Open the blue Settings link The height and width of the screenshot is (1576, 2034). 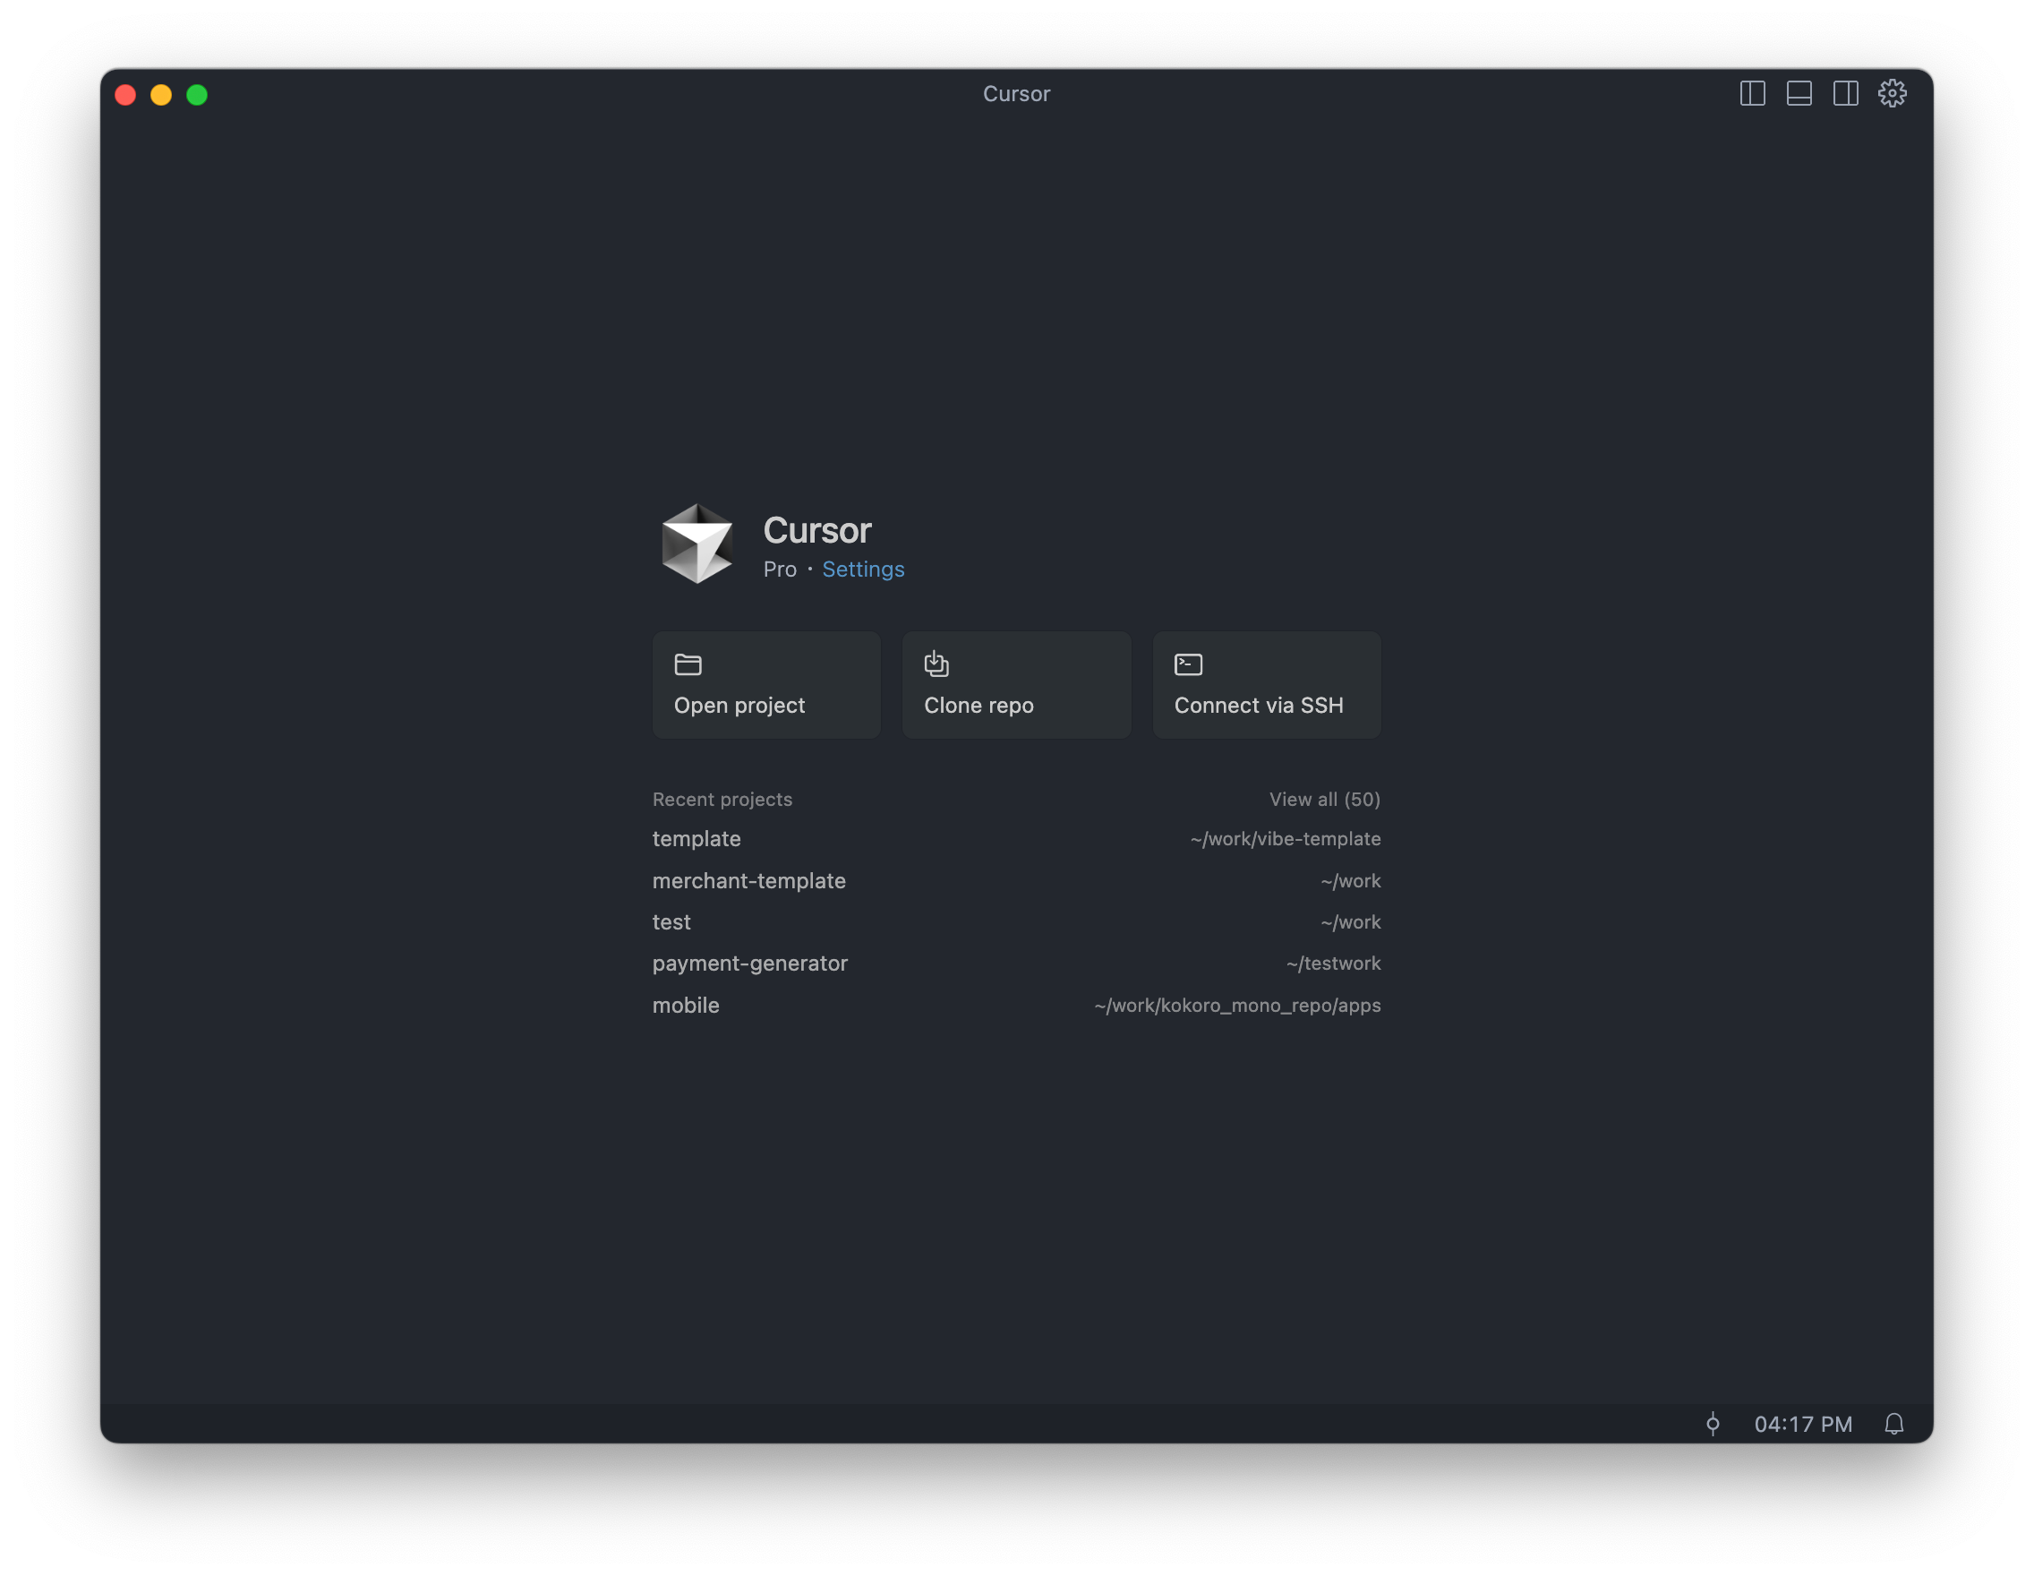click(862, 570)
